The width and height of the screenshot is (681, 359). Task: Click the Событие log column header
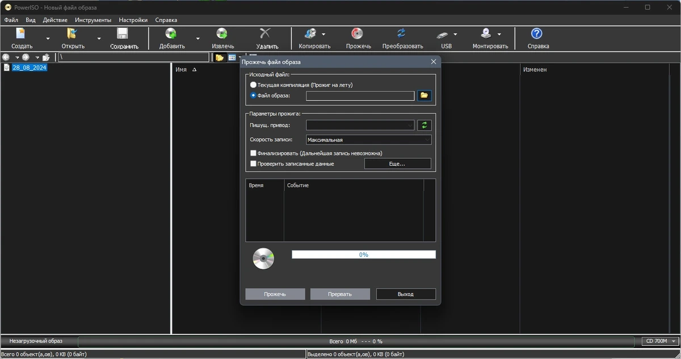coord(298,185)
